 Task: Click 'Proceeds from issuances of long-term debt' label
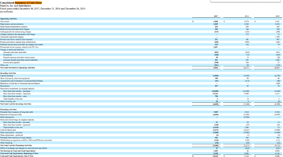coord(17,112)
